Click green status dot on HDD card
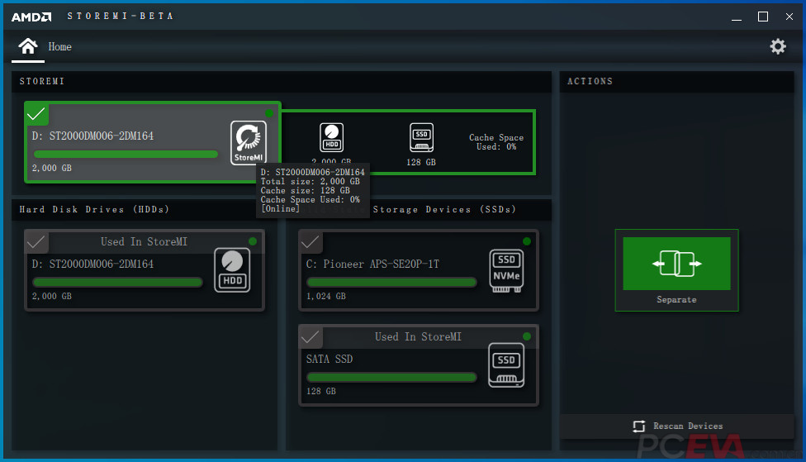Image resolution: width=806 pixels, height=462 pixels. [x=253, y=241]
